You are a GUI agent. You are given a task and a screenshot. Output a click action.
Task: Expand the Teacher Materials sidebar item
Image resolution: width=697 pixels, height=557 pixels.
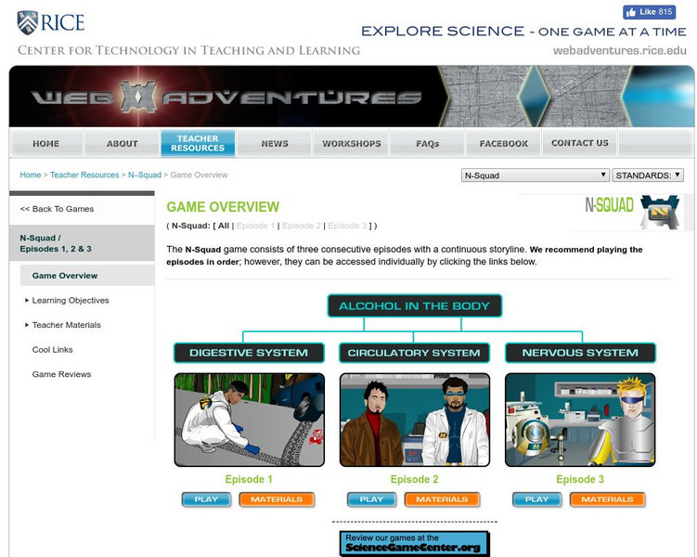(66, 325)
